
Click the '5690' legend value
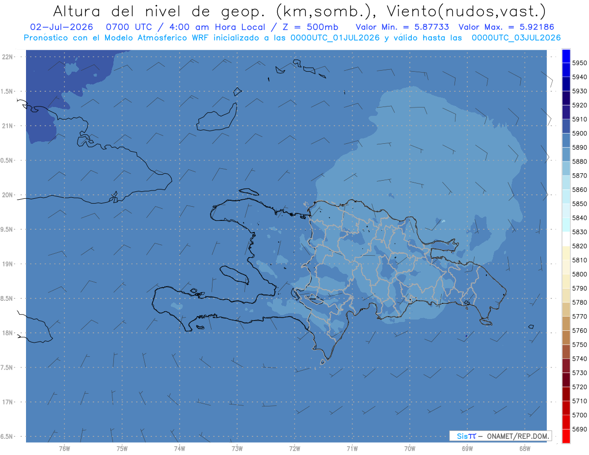(579, 429)
